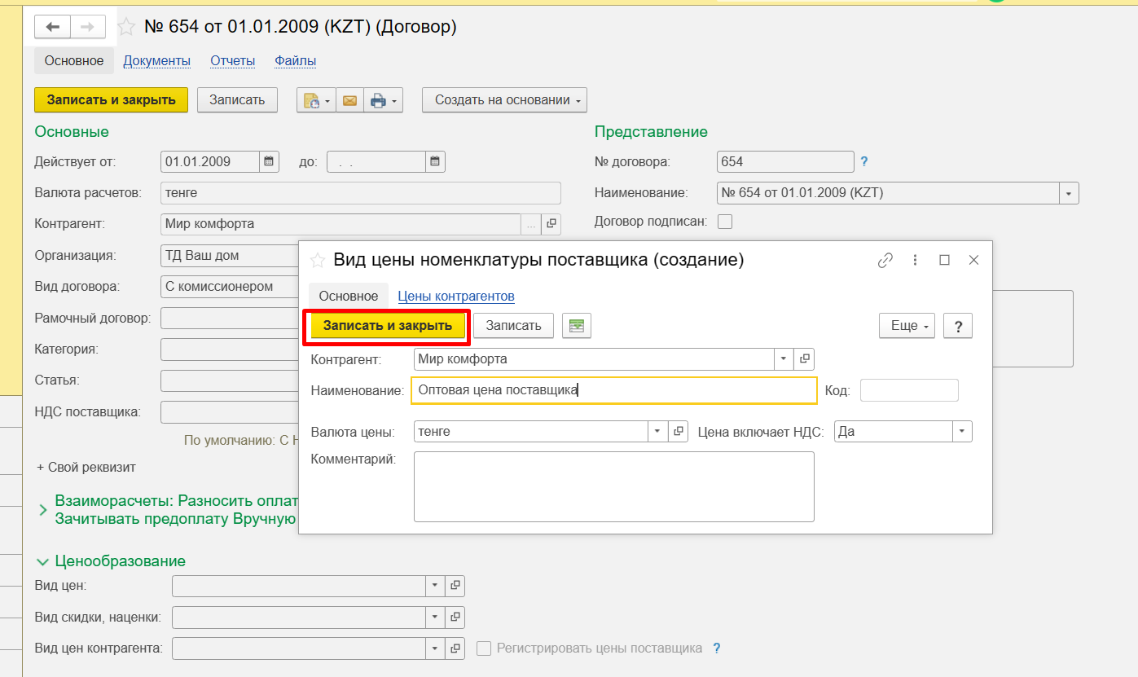The image size is (1138, 677).
Task: Open the 'Еще' menu in dialog
Action: (907, 326)
